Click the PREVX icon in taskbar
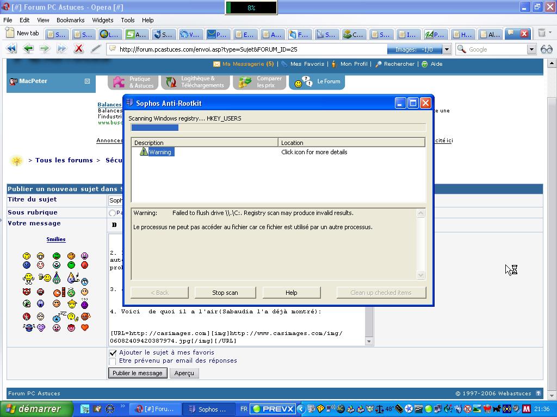Screen dimensions: 557x417 (x=273, y=409)
